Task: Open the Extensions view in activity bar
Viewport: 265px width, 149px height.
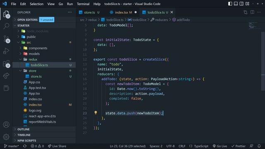Action: pos(7,64)
